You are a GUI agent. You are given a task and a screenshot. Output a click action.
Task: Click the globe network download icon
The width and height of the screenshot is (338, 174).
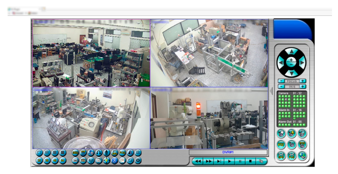click(x=302, y=156)
